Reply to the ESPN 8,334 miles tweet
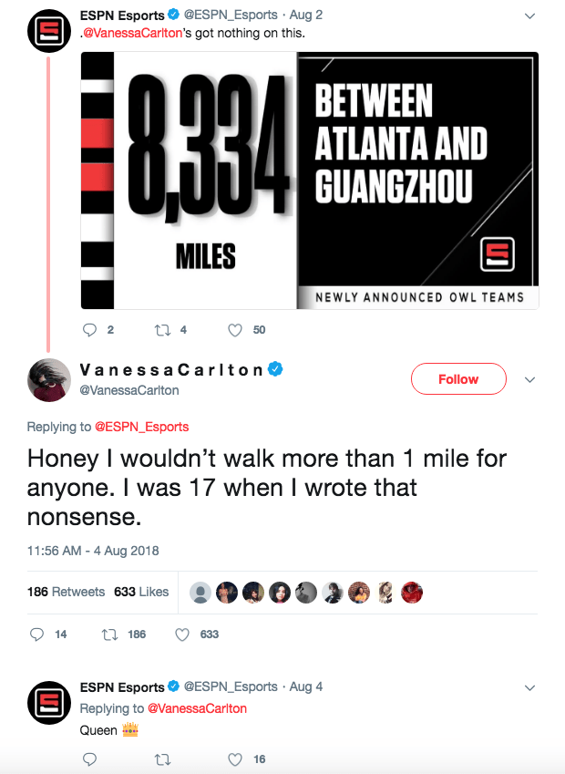565x774 pixels. pyautogui.click(x=90, y=329)
